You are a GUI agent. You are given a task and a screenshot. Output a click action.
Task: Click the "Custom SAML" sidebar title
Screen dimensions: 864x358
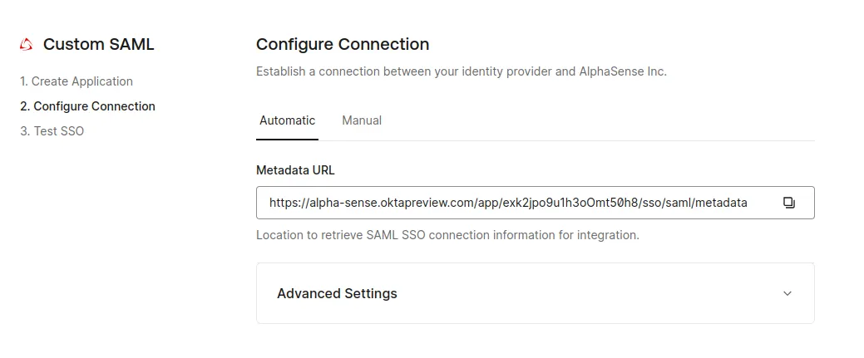[x=98, y=45]
